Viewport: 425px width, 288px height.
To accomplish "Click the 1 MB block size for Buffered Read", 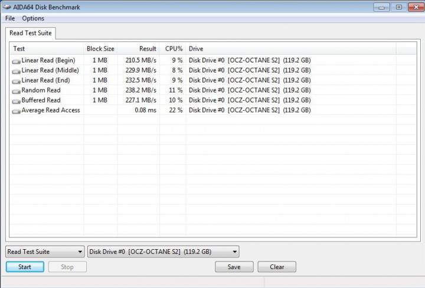I will [x=100, y=100].
